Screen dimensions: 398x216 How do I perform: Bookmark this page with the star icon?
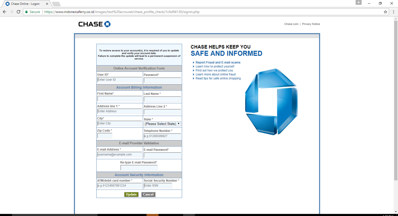point(385,12)
